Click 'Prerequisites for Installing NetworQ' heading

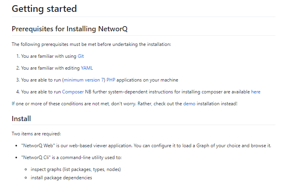[x=70, y=29]
